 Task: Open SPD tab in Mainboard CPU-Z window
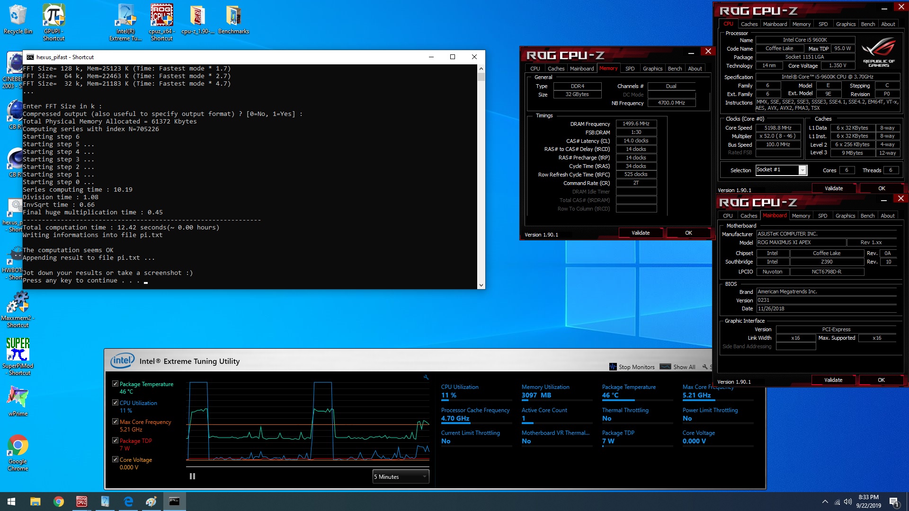[822, 216]
